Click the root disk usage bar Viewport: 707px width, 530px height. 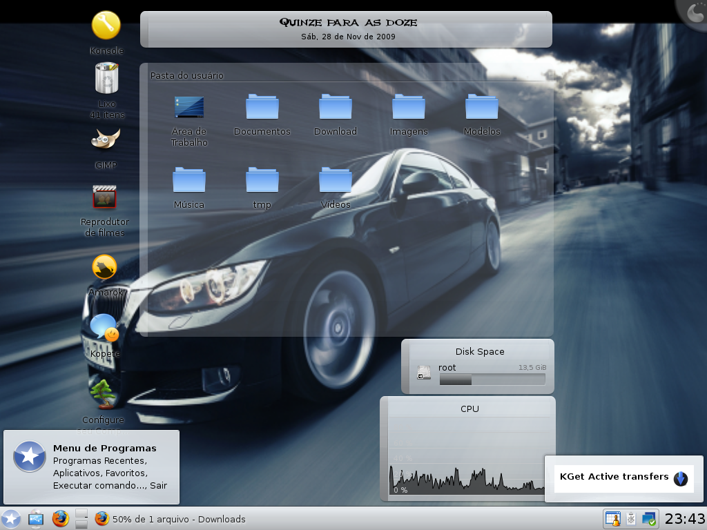(492, 380)
